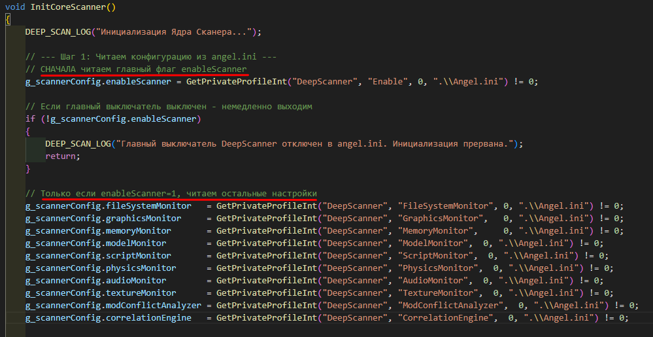Click the underlined comment beginning with "СНАЧАЛА"

pos(142,69)
